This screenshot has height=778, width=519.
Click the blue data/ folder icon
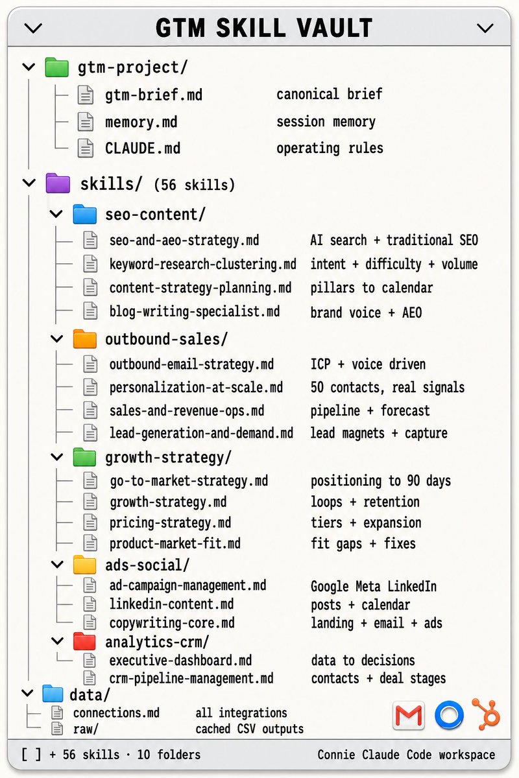(53, 694)
